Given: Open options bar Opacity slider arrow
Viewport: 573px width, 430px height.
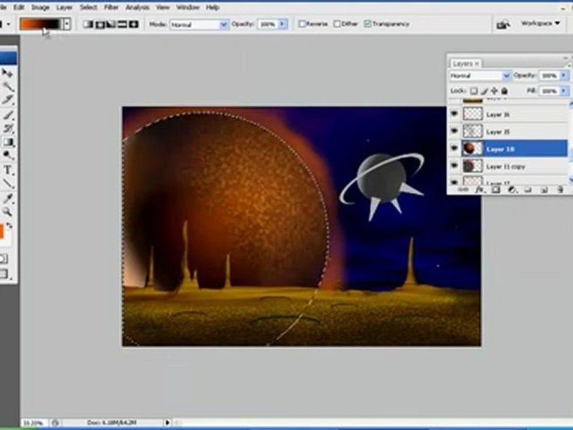Looking at the screenshot, I should coord(283,24).
